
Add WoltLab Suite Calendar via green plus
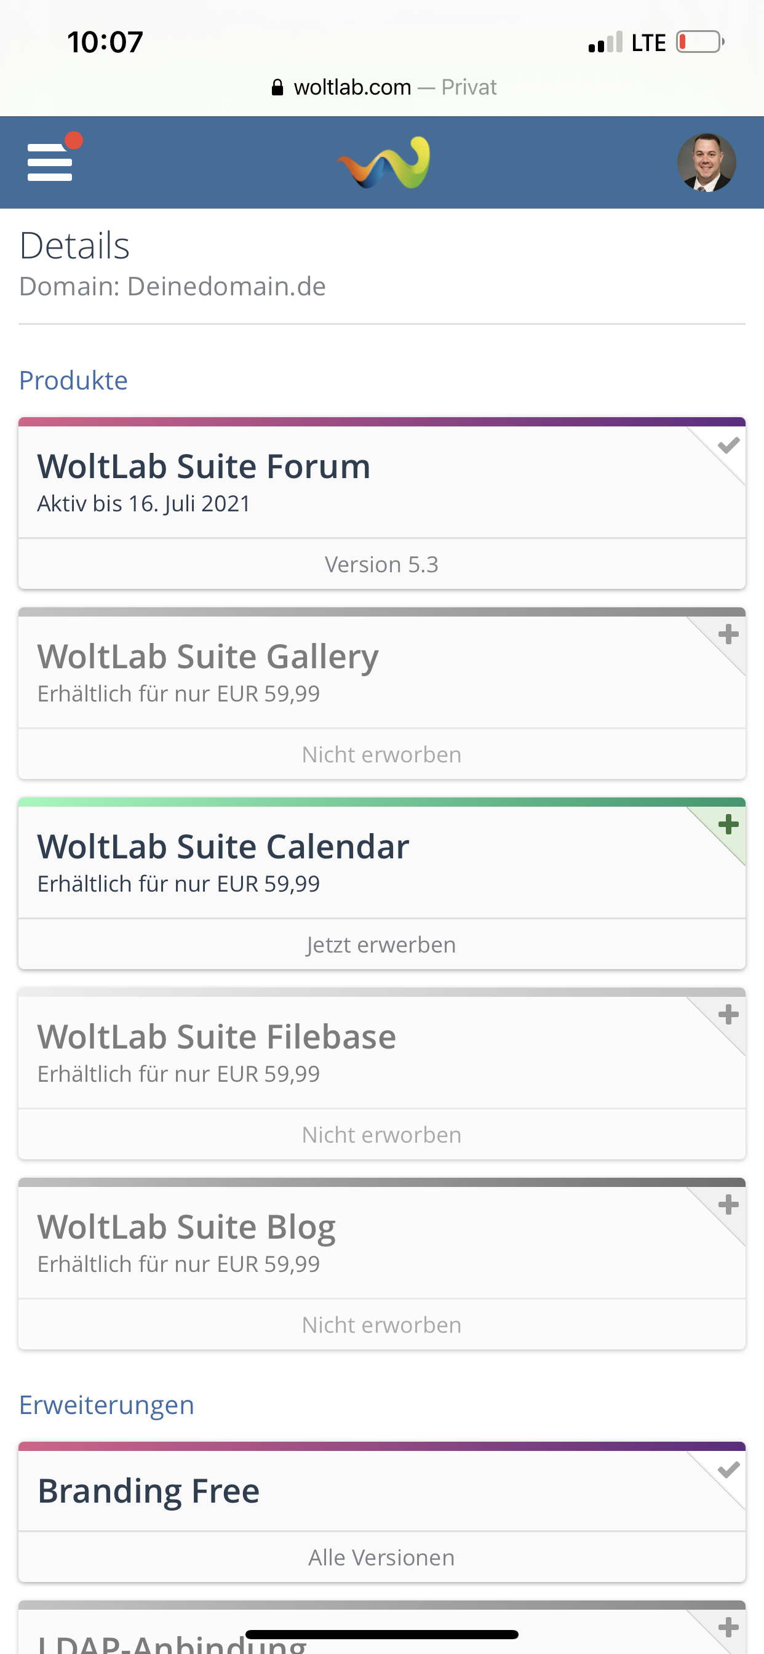coord(728,825)
